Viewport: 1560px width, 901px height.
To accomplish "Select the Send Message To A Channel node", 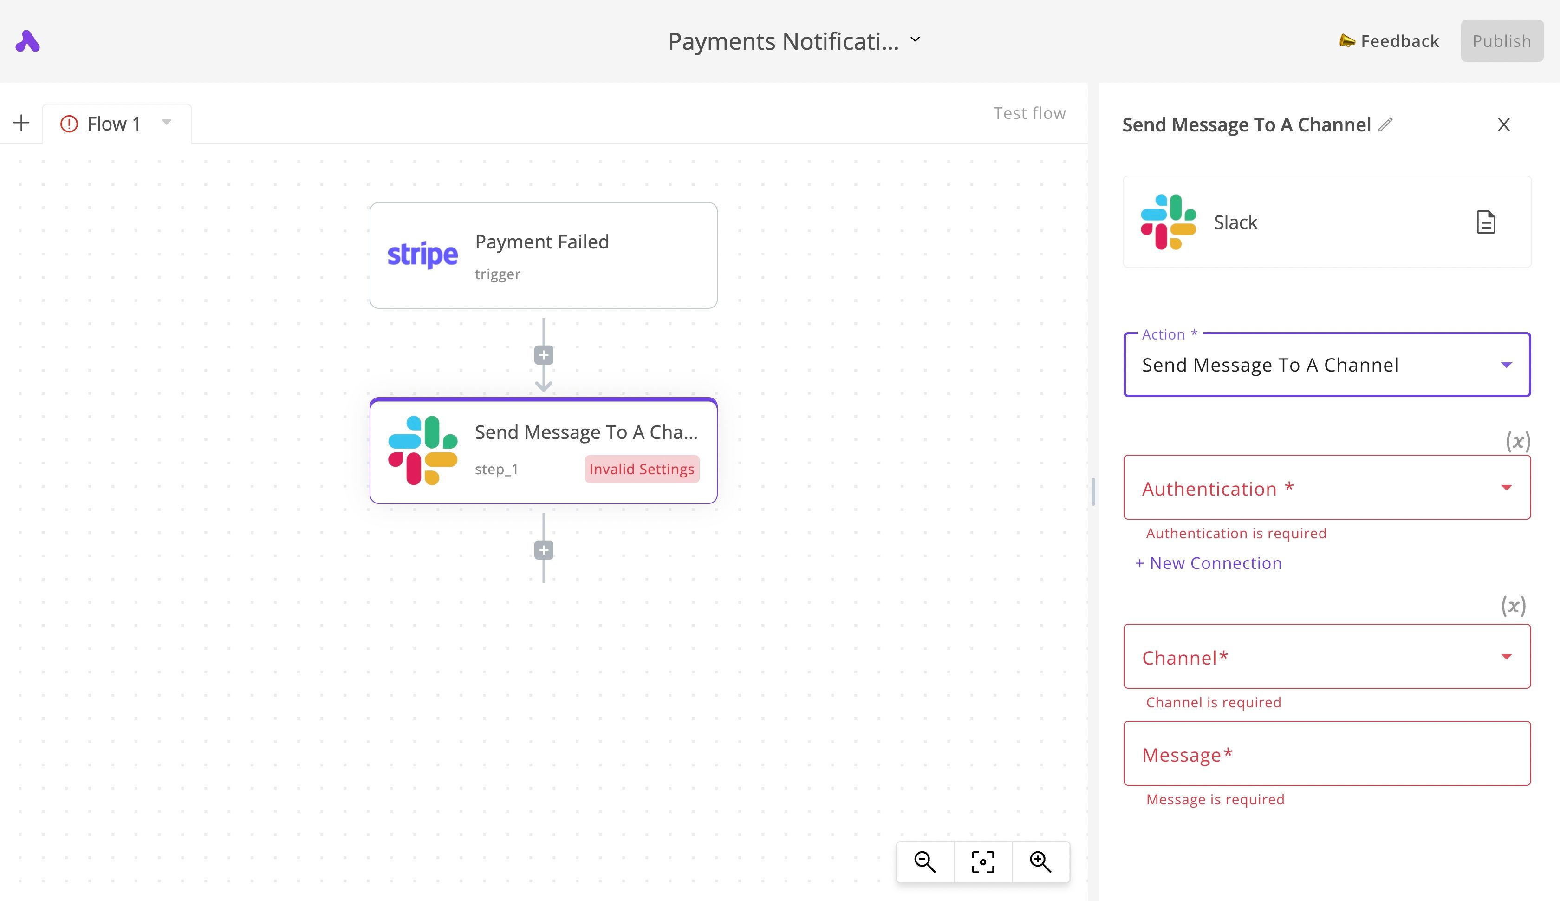I will pyautogui.click(x=543, y=450).
